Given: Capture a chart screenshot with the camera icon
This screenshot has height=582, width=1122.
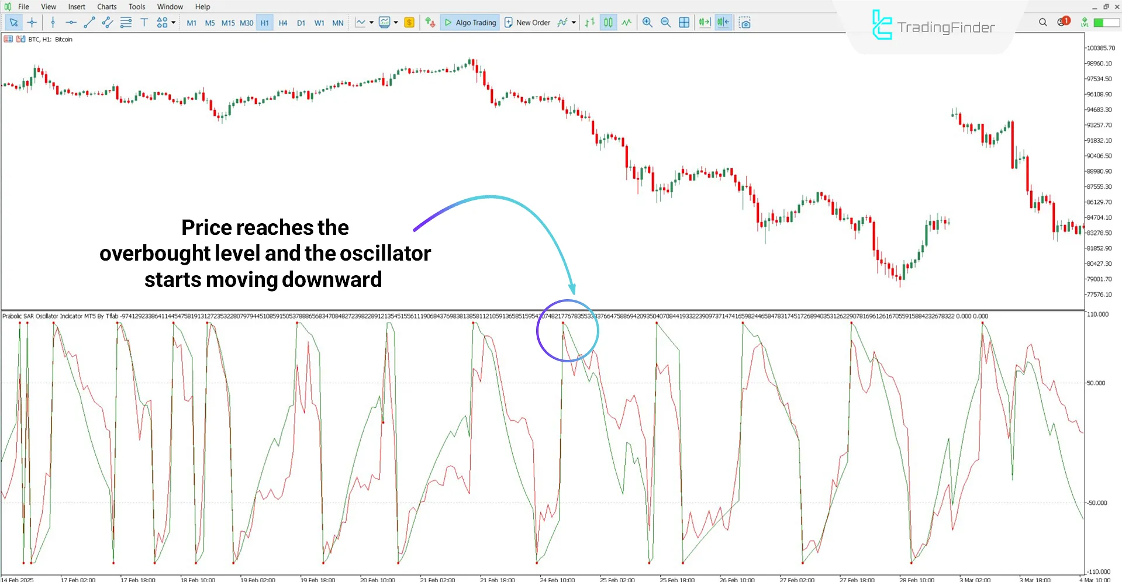Looking at the screenshot, I should click(745, 22).
